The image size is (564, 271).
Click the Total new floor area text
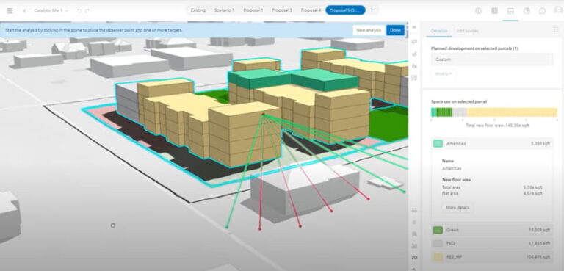pos(497,126)
